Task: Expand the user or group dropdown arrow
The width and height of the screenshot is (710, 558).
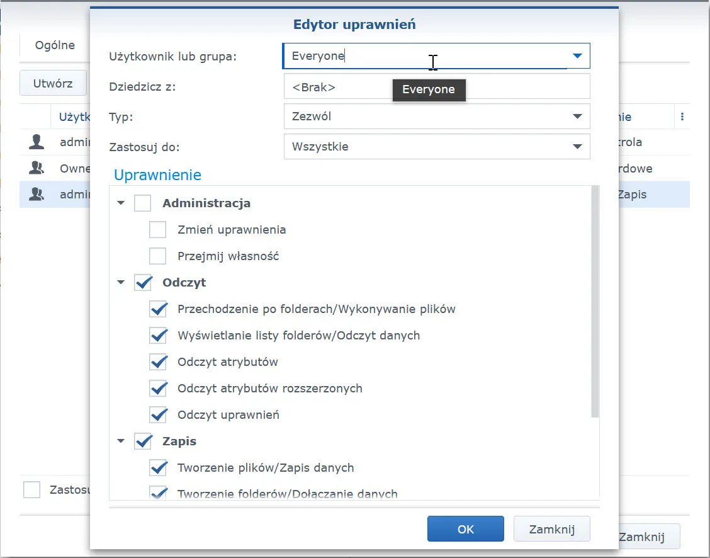Action: [577, 56]
